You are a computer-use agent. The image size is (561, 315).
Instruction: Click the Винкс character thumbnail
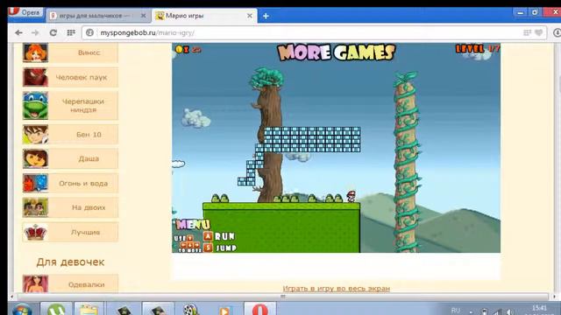[x=35, y=52]
